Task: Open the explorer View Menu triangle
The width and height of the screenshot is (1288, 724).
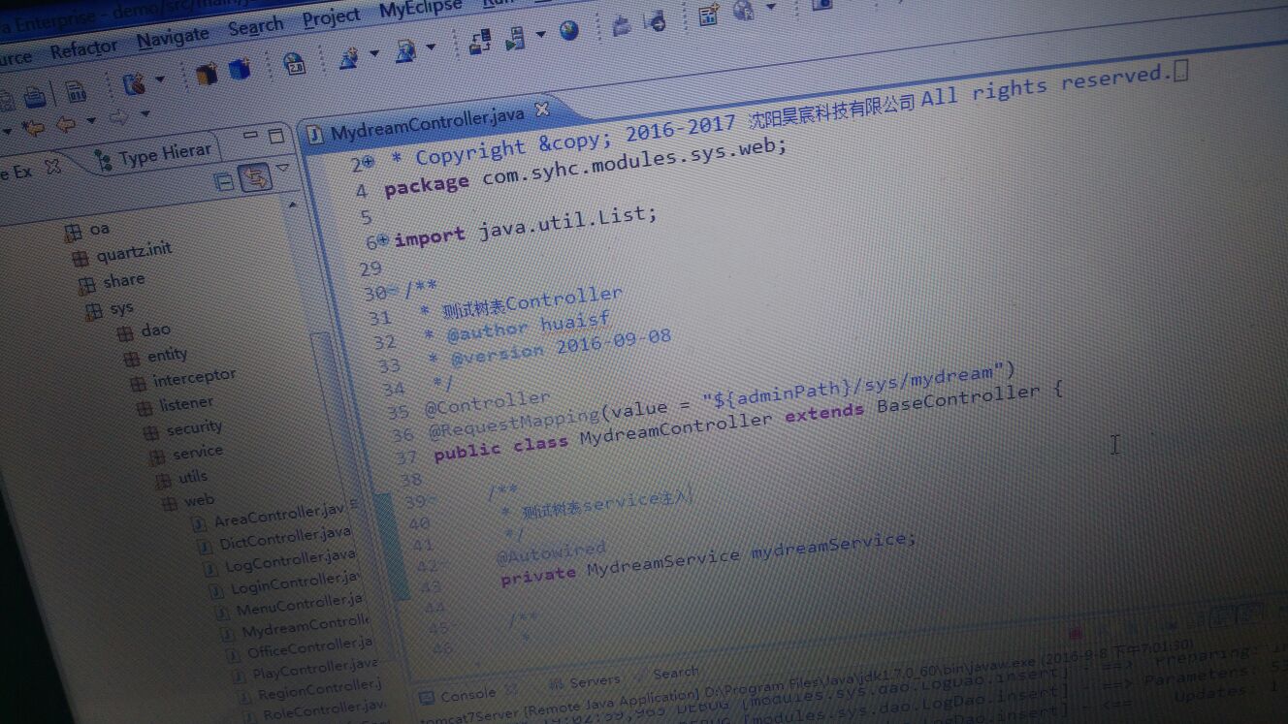Action: 282,168
